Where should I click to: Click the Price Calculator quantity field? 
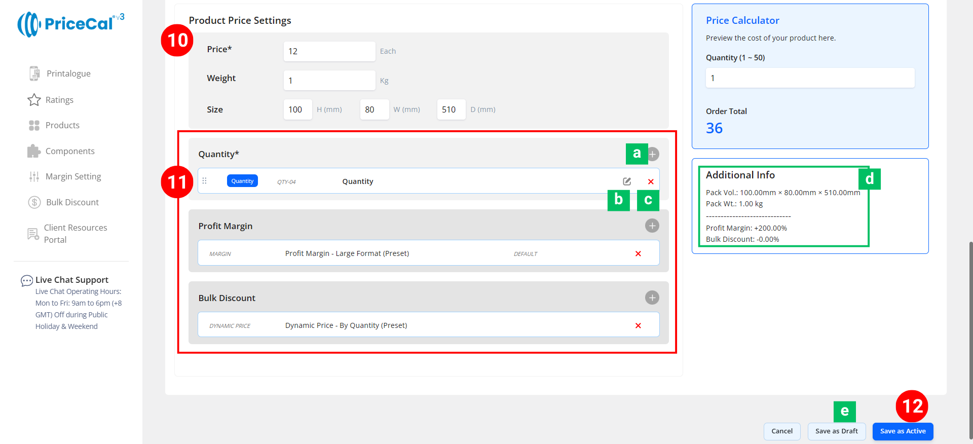pos(809,78)
